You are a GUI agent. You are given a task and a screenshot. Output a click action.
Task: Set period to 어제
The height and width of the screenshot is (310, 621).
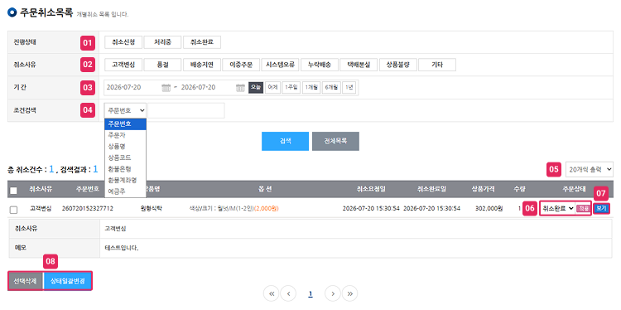pos(272,88)
